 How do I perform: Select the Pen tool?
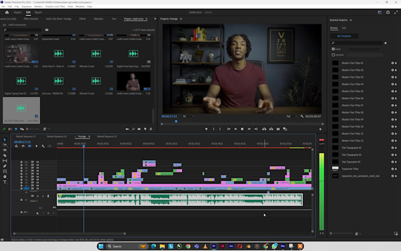5,166
